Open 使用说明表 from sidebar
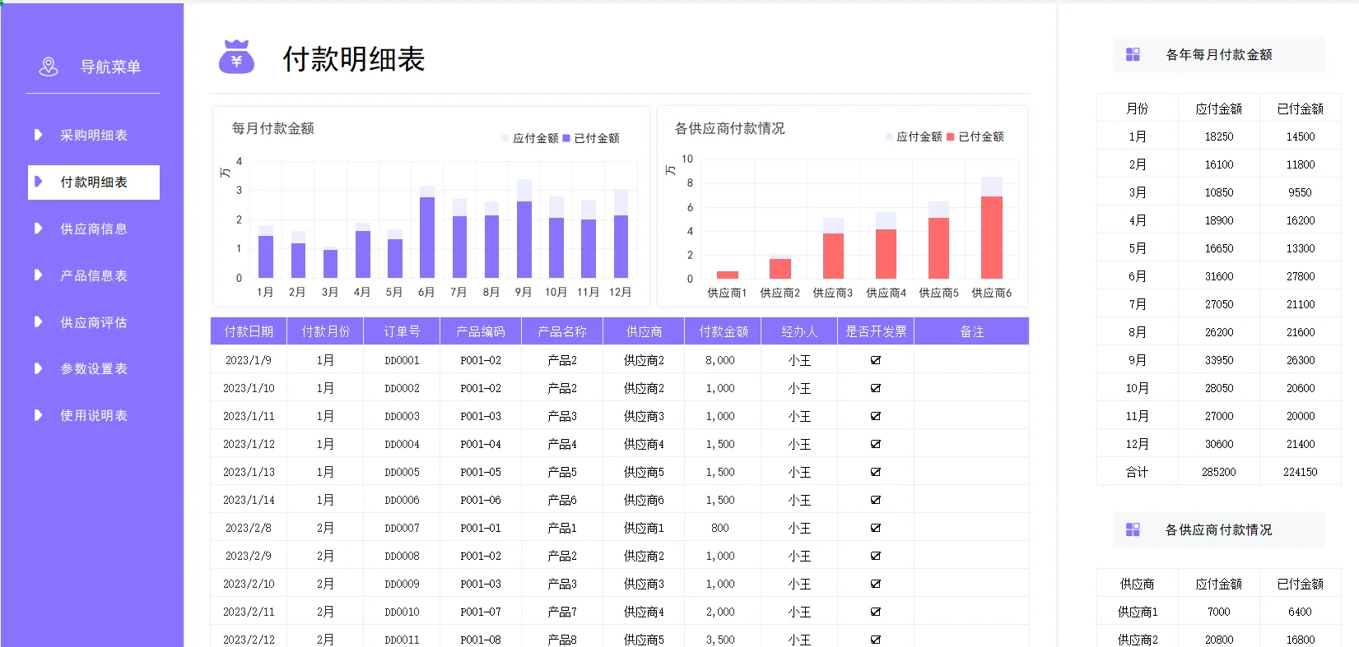The image size is (1359, 647). (x=94, y=415)
